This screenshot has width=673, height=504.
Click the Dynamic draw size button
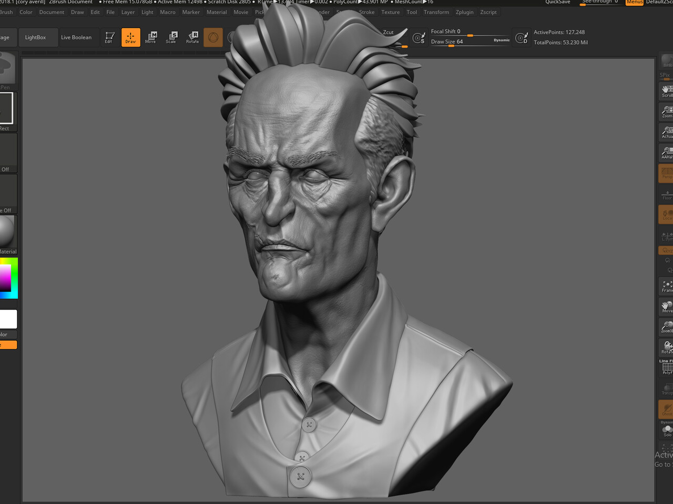click(x=502, y=40)
